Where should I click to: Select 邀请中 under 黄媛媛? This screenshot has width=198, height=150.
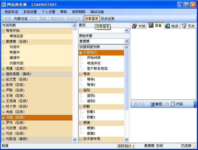[15, 58]
